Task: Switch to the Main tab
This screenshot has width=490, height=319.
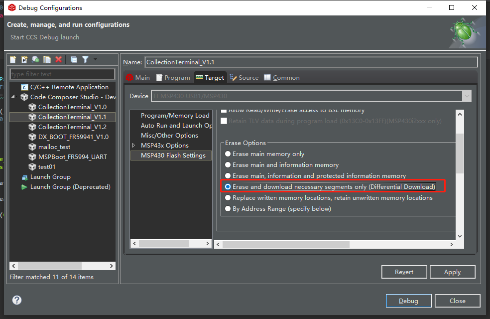Action: tap(138, 78)
